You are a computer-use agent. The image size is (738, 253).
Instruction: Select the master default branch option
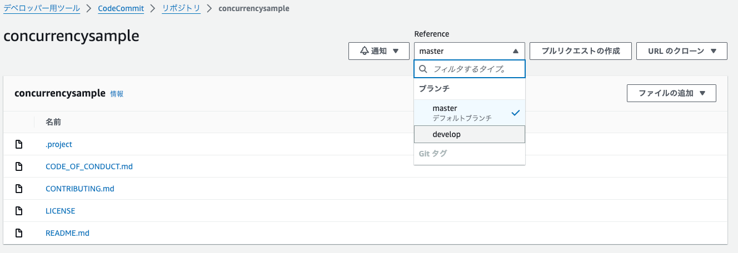pos(470,113)
